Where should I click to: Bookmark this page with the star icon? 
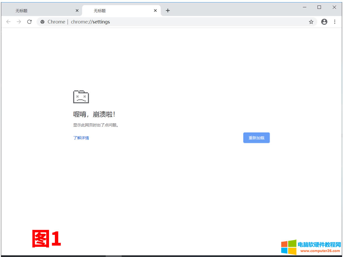tap(311, 22)
